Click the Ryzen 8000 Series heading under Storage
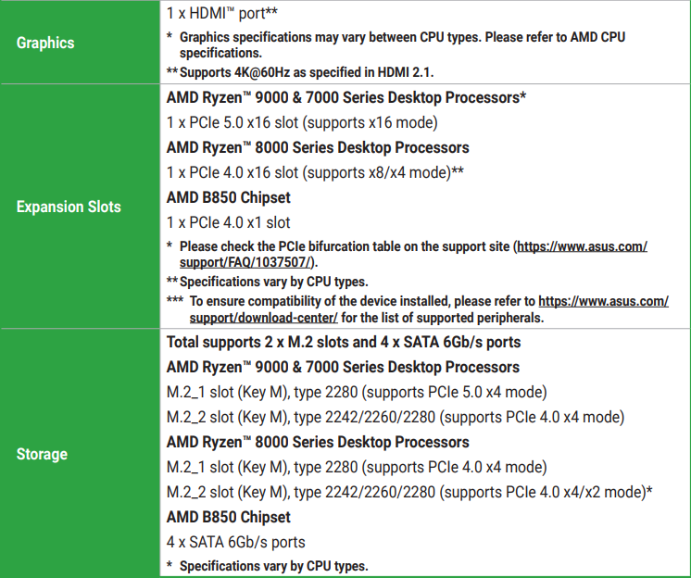 (x=318, y=442)
